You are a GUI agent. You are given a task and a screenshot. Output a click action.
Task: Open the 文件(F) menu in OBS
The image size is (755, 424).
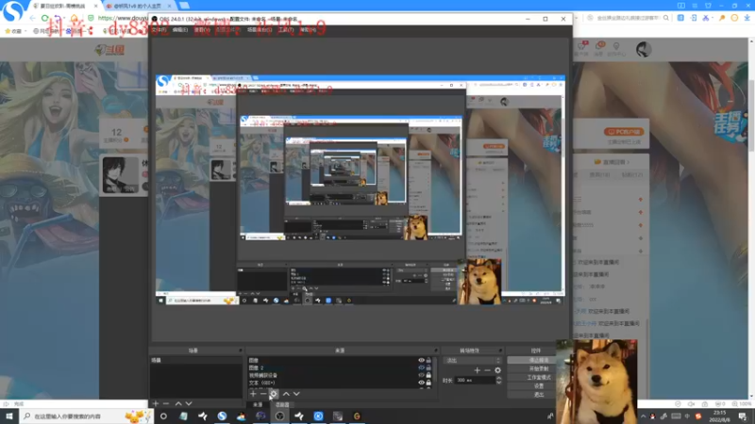159,30
